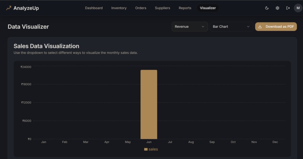The width and height of the screenshot is (303, 159).
Task: Click the Nov month label
Action: pyautogui.click(x=254, y=142)
